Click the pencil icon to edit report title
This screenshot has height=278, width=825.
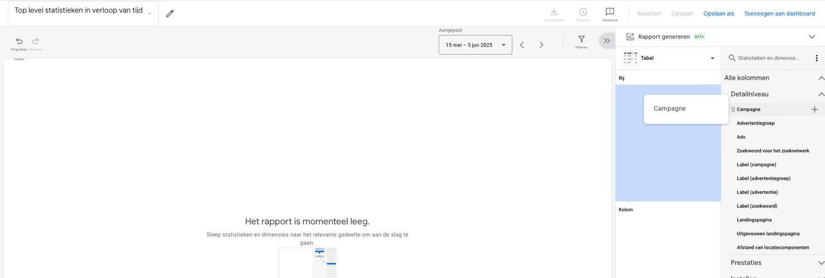click(170, 14)
